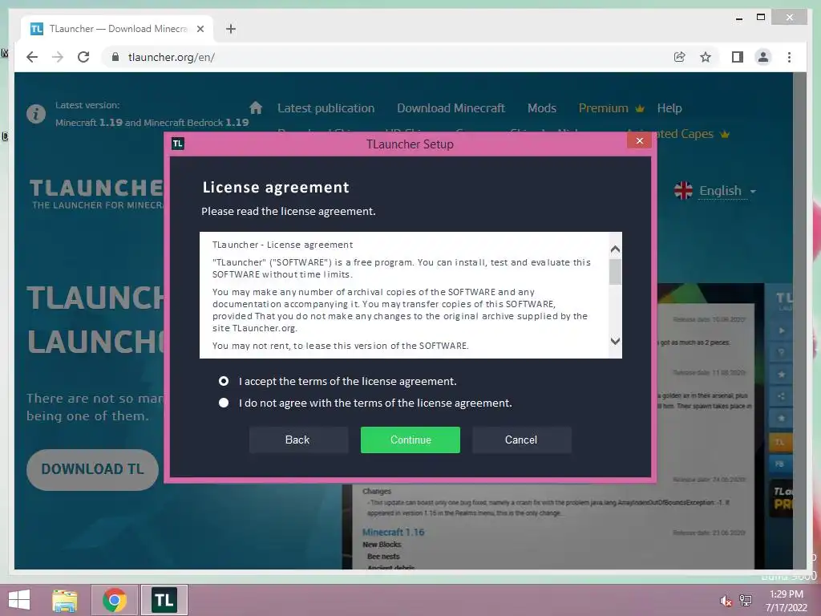This screenshot has height=616, width=821.
Task: Click the home icon on website nav
Action: 256,107
